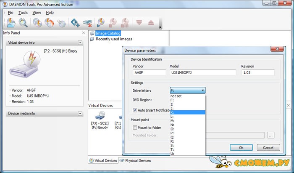Select Recently used images tree item
The image size is (294, 173).
pyautogui.click(x=114, y=39)
